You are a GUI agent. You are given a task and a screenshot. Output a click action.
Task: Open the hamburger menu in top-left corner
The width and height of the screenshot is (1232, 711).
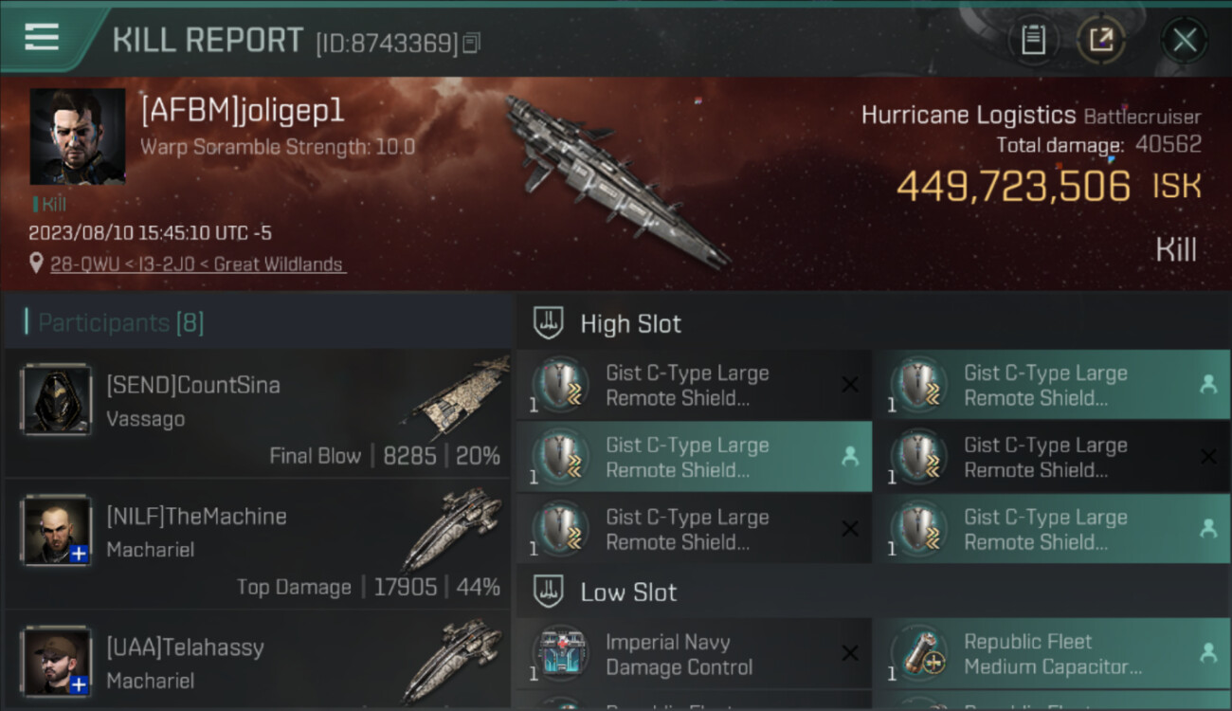click(42, 37)
